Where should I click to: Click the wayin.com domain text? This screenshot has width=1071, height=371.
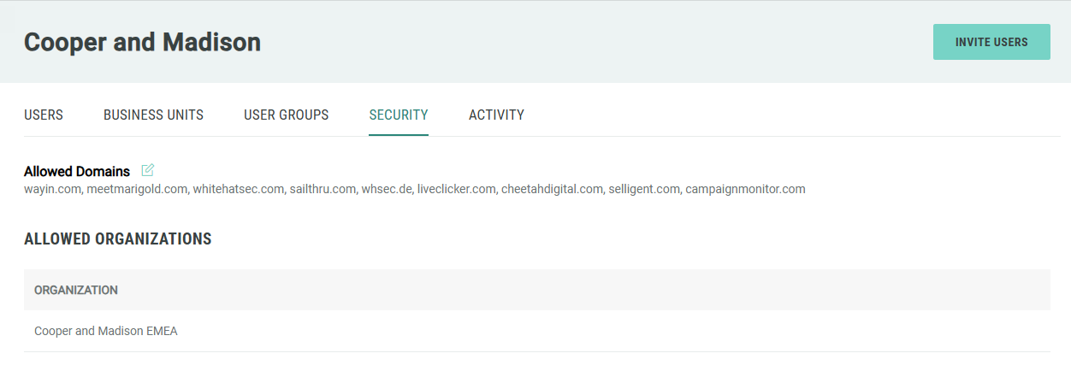(x=52, y=189)
